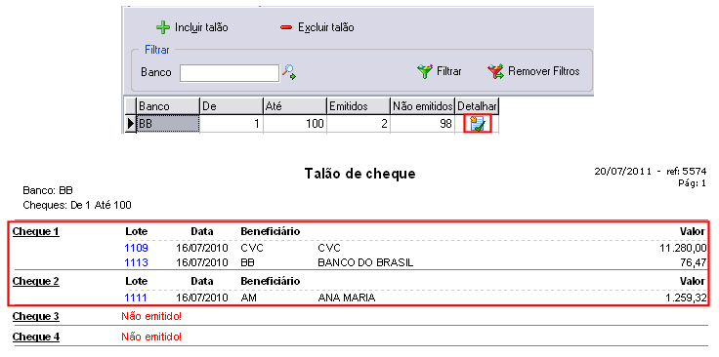Image resolution: width=719 pixels, height=357 pixels.
Task: Click the De column header
Action: tap(232, 106)
